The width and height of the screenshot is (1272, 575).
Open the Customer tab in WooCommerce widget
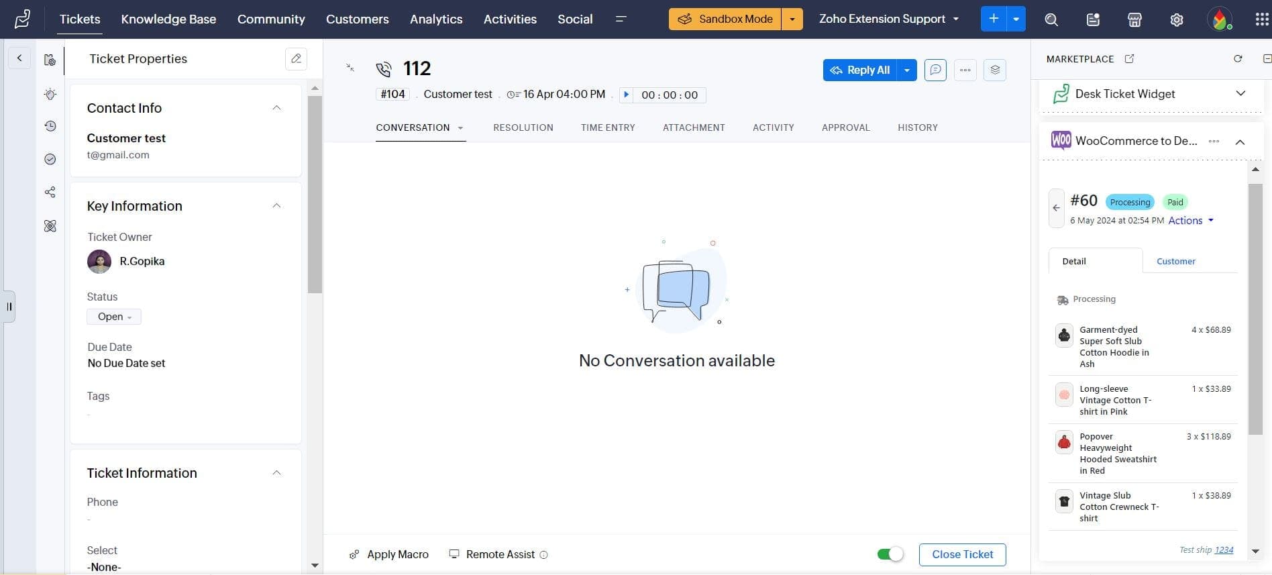1175,261
